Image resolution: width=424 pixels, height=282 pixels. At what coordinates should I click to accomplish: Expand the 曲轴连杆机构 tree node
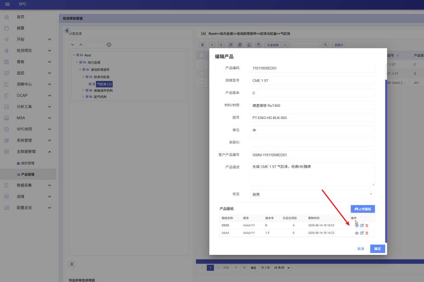(x=83, y=90)
